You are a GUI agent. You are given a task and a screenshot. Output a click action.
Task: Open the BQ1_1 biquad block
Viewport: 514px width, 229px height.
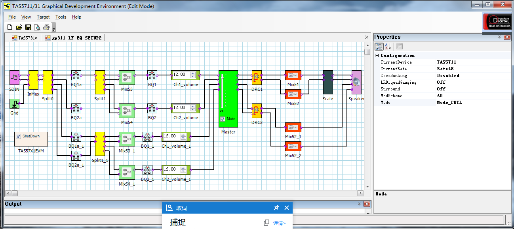click(147, 137)
